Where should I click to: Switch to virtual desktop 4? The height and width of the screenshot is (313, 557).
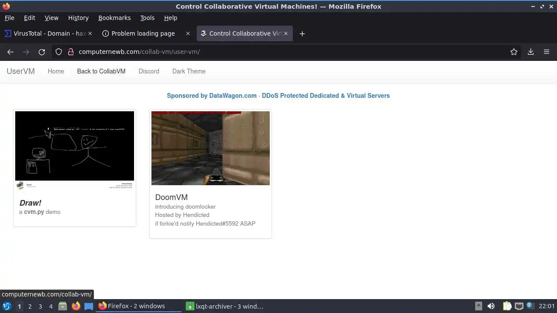point(50,306)
